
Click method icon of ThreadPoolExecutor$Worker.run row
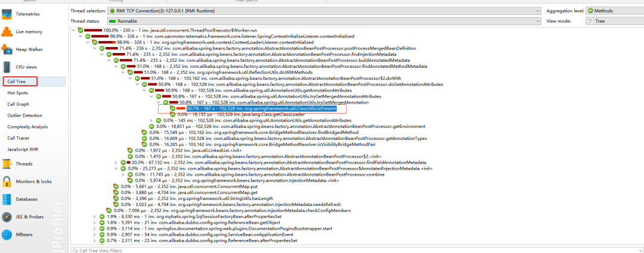[81, 30]
